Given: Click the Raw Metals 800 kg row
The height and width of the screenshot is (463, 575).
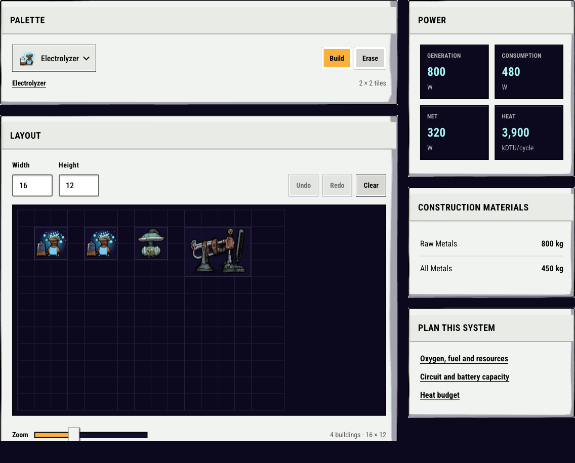Looking at the screenshot, I should coord(491,244).
